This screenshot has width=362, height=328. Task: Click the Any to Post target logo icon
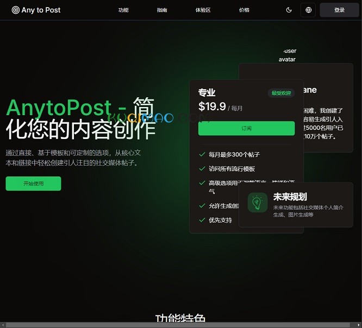coord(15,10)
